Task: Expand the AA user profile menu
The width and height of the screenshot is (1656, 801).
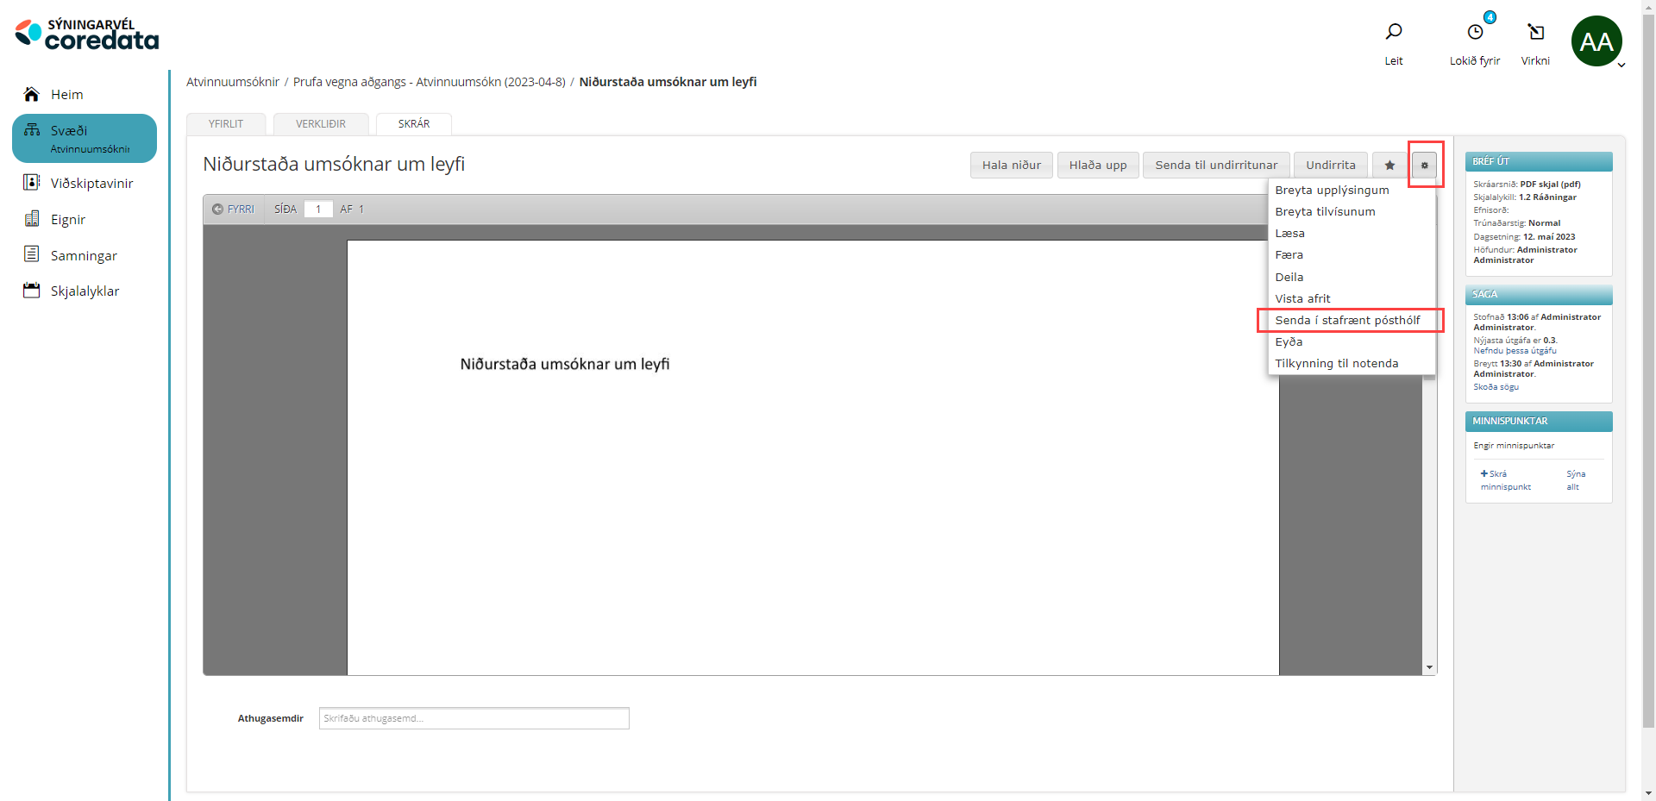Action: point(1597,41)
